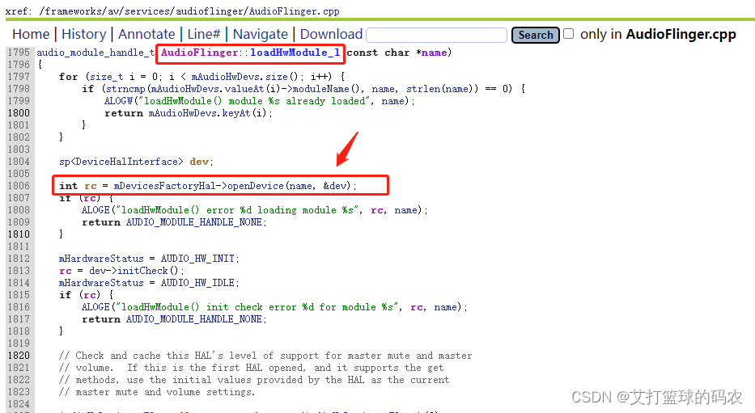Follow AUDIO_MODULE_HANDLE_NONE on line 1817
Viewport: 755px width, 413px height.
coord(194,319)
